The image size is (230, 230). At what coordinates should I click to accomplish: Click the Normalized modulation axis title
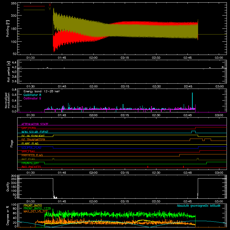[7, 100]
